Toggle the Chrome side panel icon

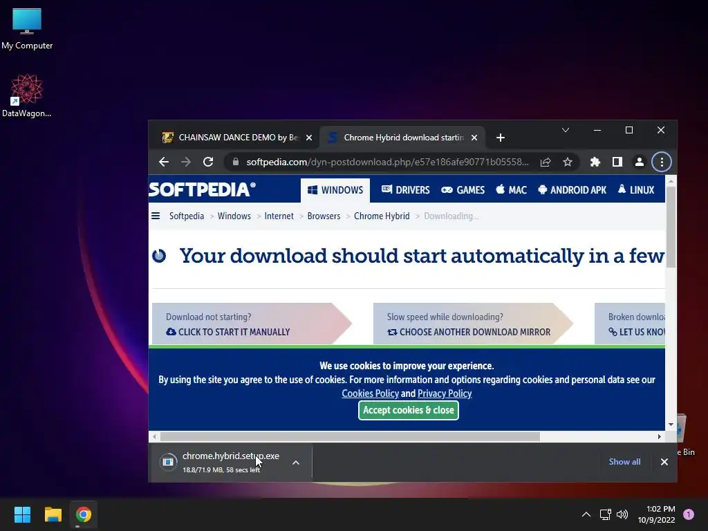click(x=617, y=162)
